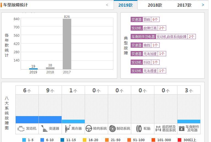Click the tire icon 轮胎
The width and height of the screenshot is (211, 142).
[139, 128]
